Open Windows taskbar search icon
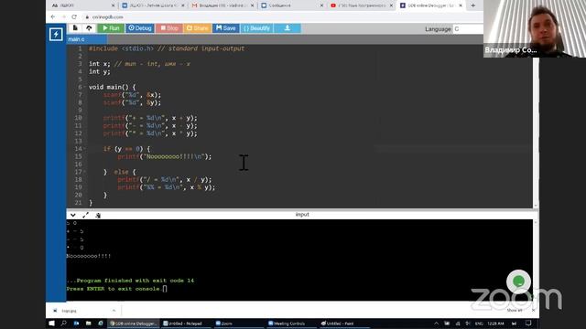Screen dimensions: 586x329 [x=64, y=324]
